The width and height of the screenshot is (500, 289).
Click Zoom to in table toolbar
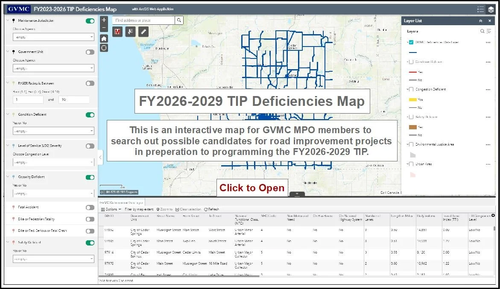coord(164,209)
